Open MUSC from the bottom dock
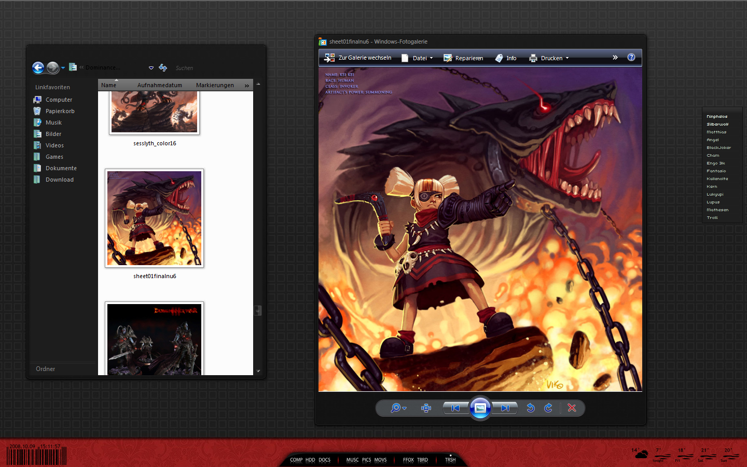747x467 pixels. tap(353, 460)
